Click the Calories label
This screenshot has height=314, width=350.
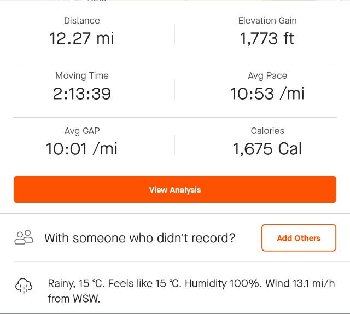(267, 131)
